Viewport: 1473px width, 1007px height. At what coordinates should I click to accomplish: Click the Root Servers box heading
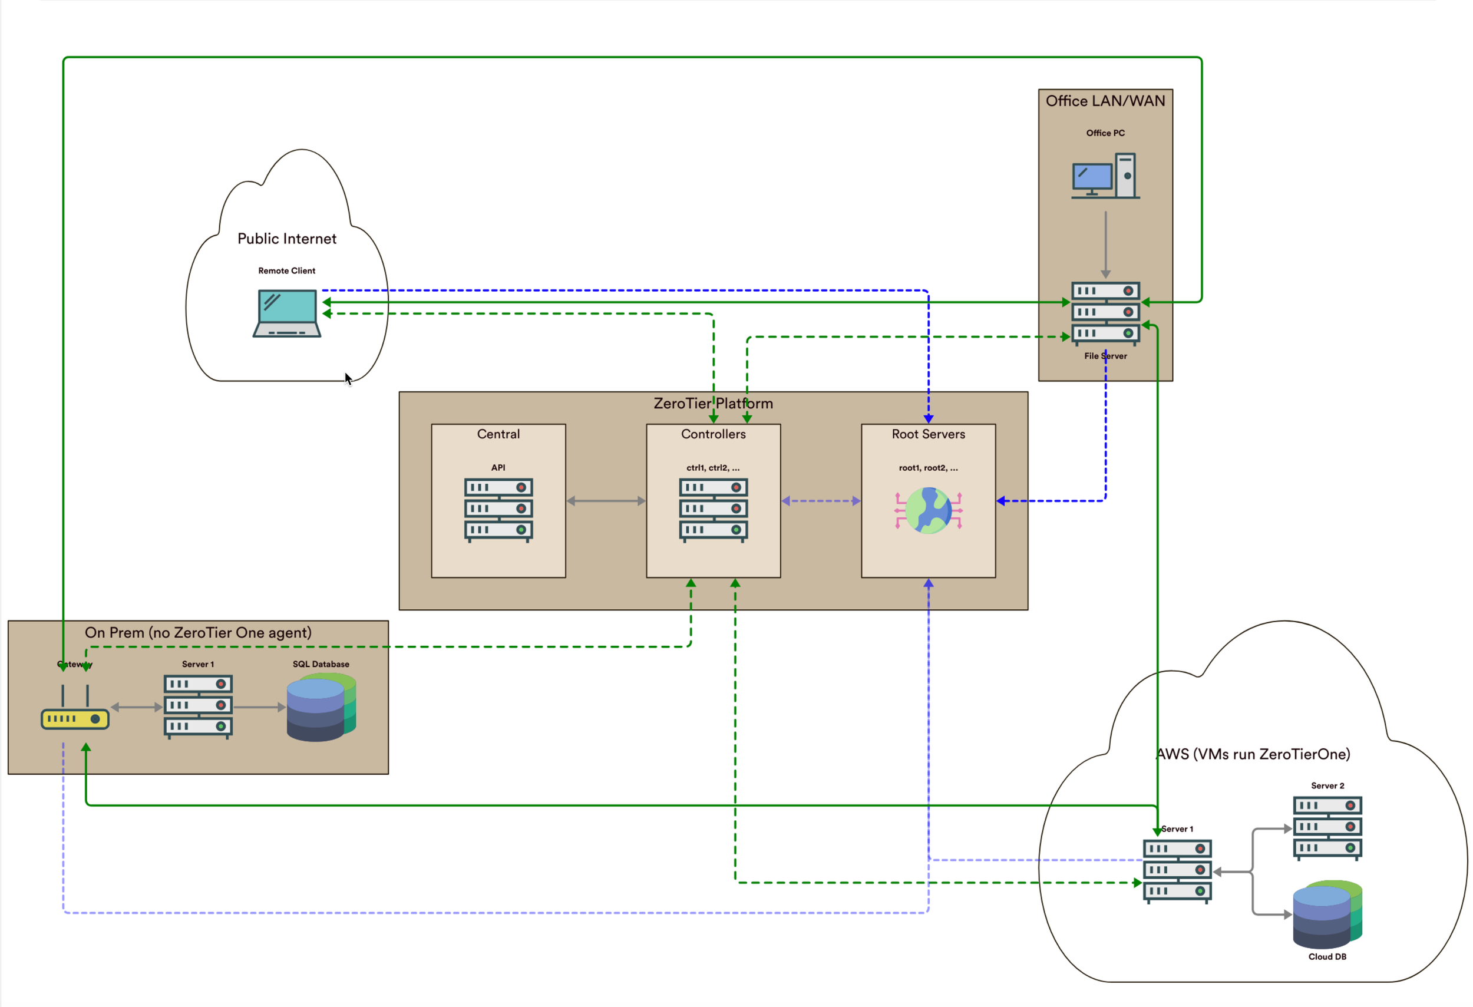tap(928, 434)
